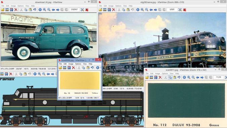Go to next image in scan0011.jpg window
Viewport: 227px width, 128px height.
point(202,77)
